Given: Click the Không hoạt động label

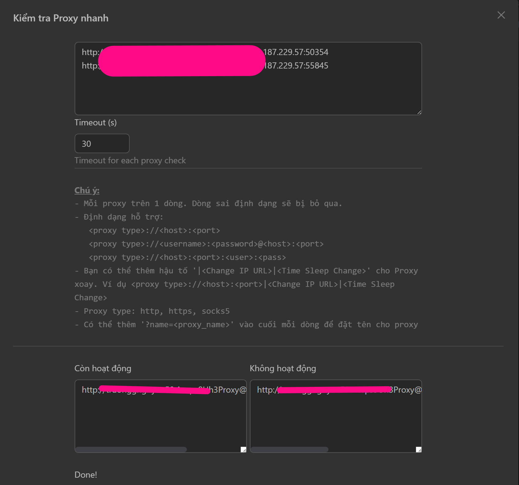Looking at the screenshot, I should (x=283, y=368).
